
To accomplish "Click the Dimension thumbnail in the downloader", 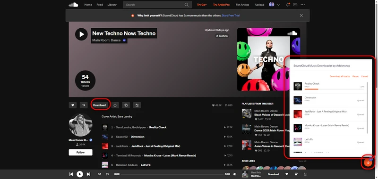I will coord(298,100).
